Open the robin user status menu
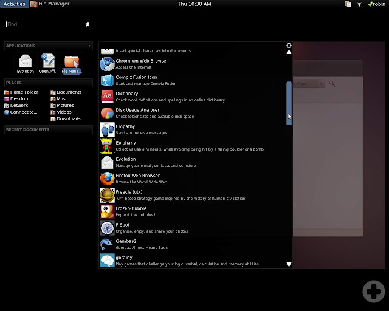Image resolution: width=389 pixels, height=311 pixels. click(x=376, y=4)
